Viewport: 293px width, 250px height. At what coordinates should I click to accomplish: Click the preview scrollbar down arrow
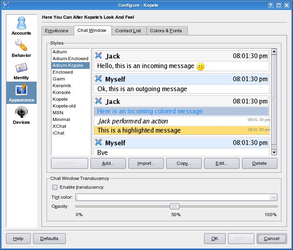point(274,152)
